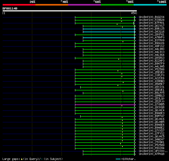Select the UniRef100_P52589 hit label
Viewport: 169px width, 161px height.
click(x=152, y=145)
